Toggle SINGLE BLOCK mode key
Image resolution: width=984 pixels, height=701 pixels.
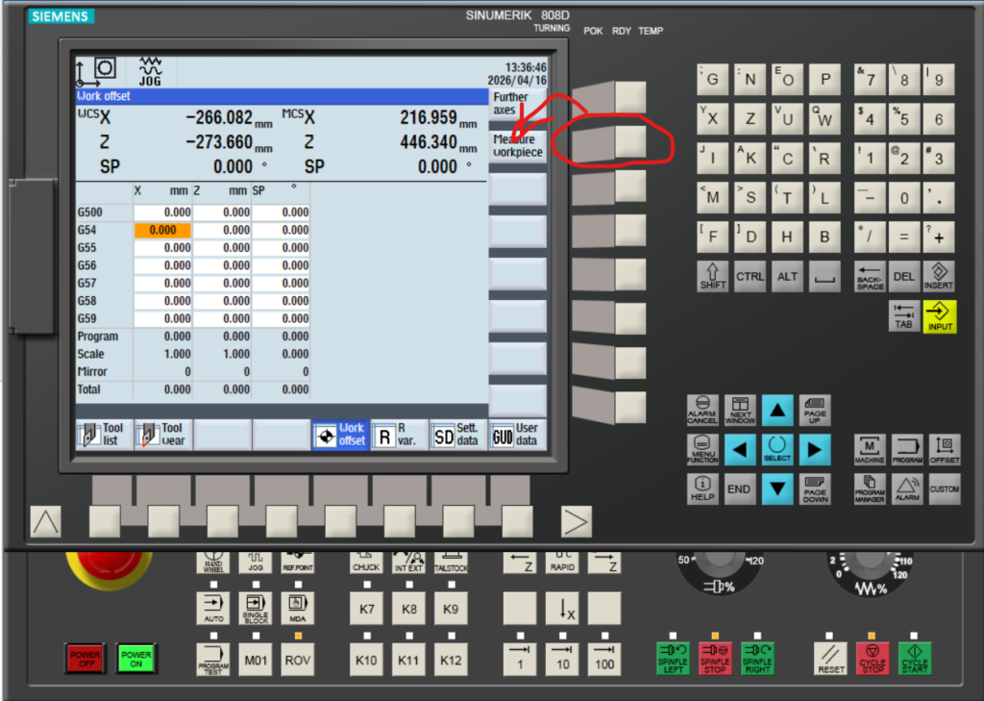(x=255, y=608)
